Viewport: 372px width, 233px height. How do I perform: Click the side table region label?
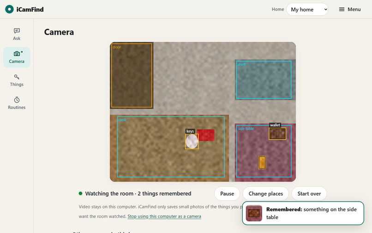click(246, 129)
